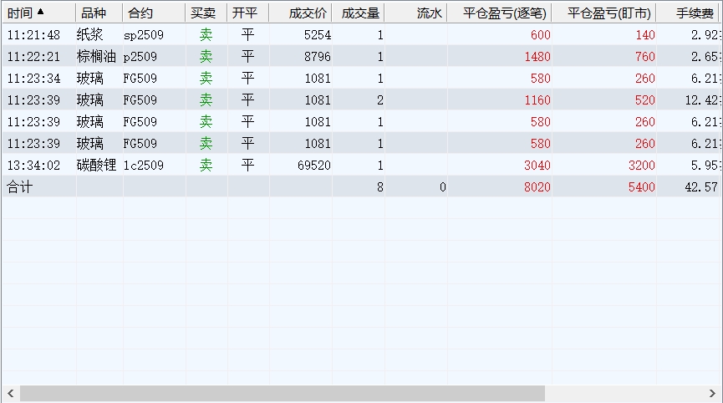
Task: Click the 平仓盈亏(逐笔) column header
Action: (x=499, y=13)
